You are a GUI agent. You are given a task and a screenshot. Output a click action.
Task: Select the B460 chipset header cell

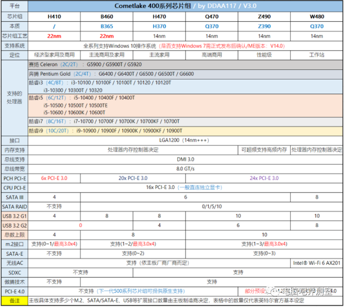click(x=106, y=17)
